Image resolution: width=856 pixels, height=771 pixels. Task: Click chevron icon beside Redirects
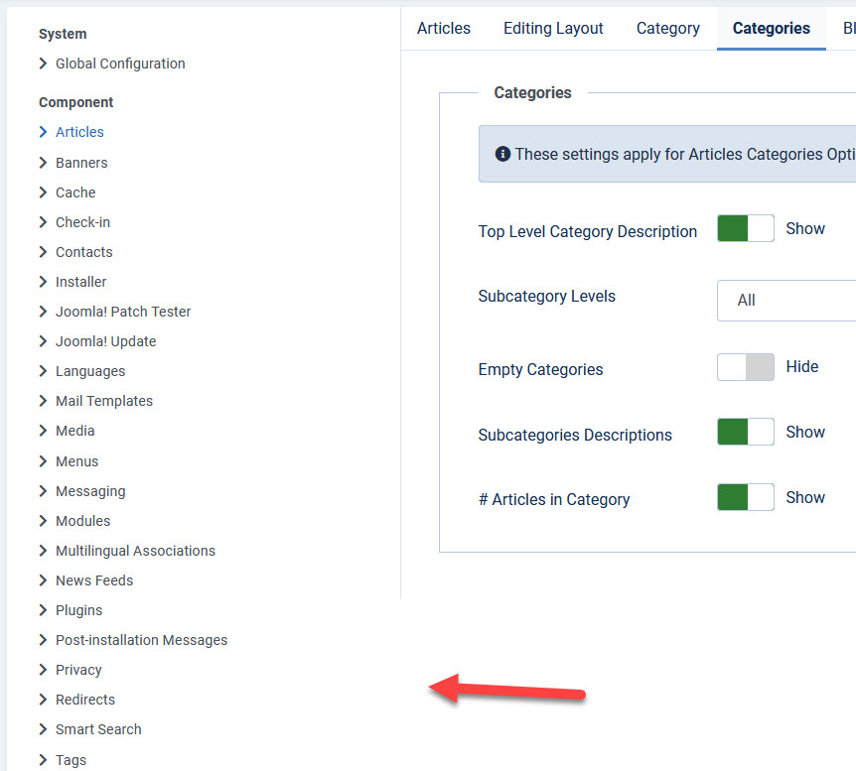point(43,700)
